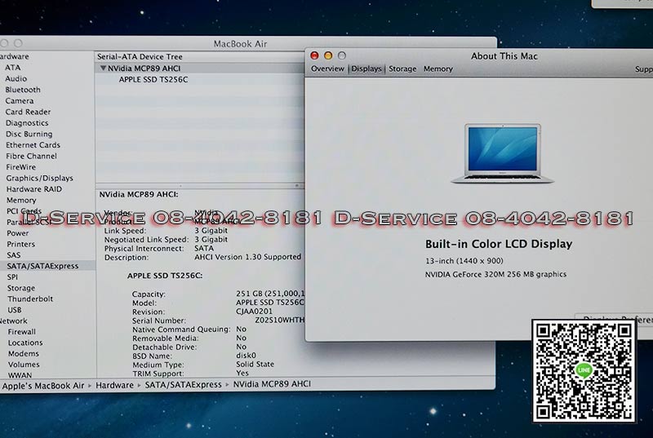
Task: Select Memory in the System Information sidebar
Action: (21, 201)
